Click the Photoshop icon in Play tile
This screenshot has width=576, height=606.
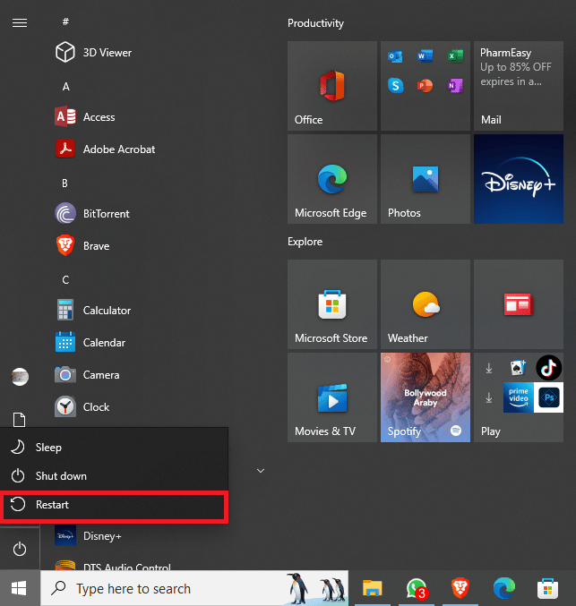click(x=548, y=397)
